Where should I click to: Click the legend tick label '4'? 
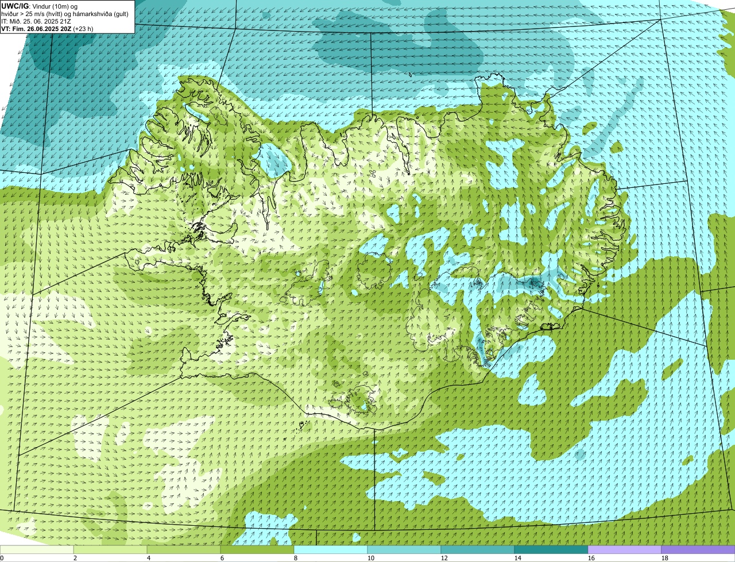(149, 558)
